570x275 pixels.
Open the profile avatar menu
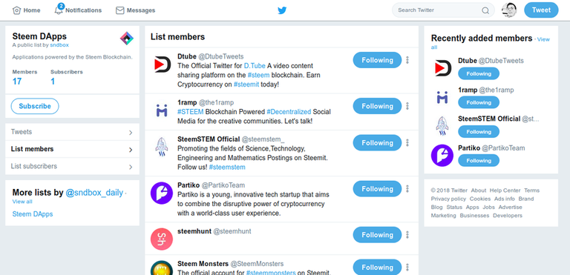[x=509, y=10]
